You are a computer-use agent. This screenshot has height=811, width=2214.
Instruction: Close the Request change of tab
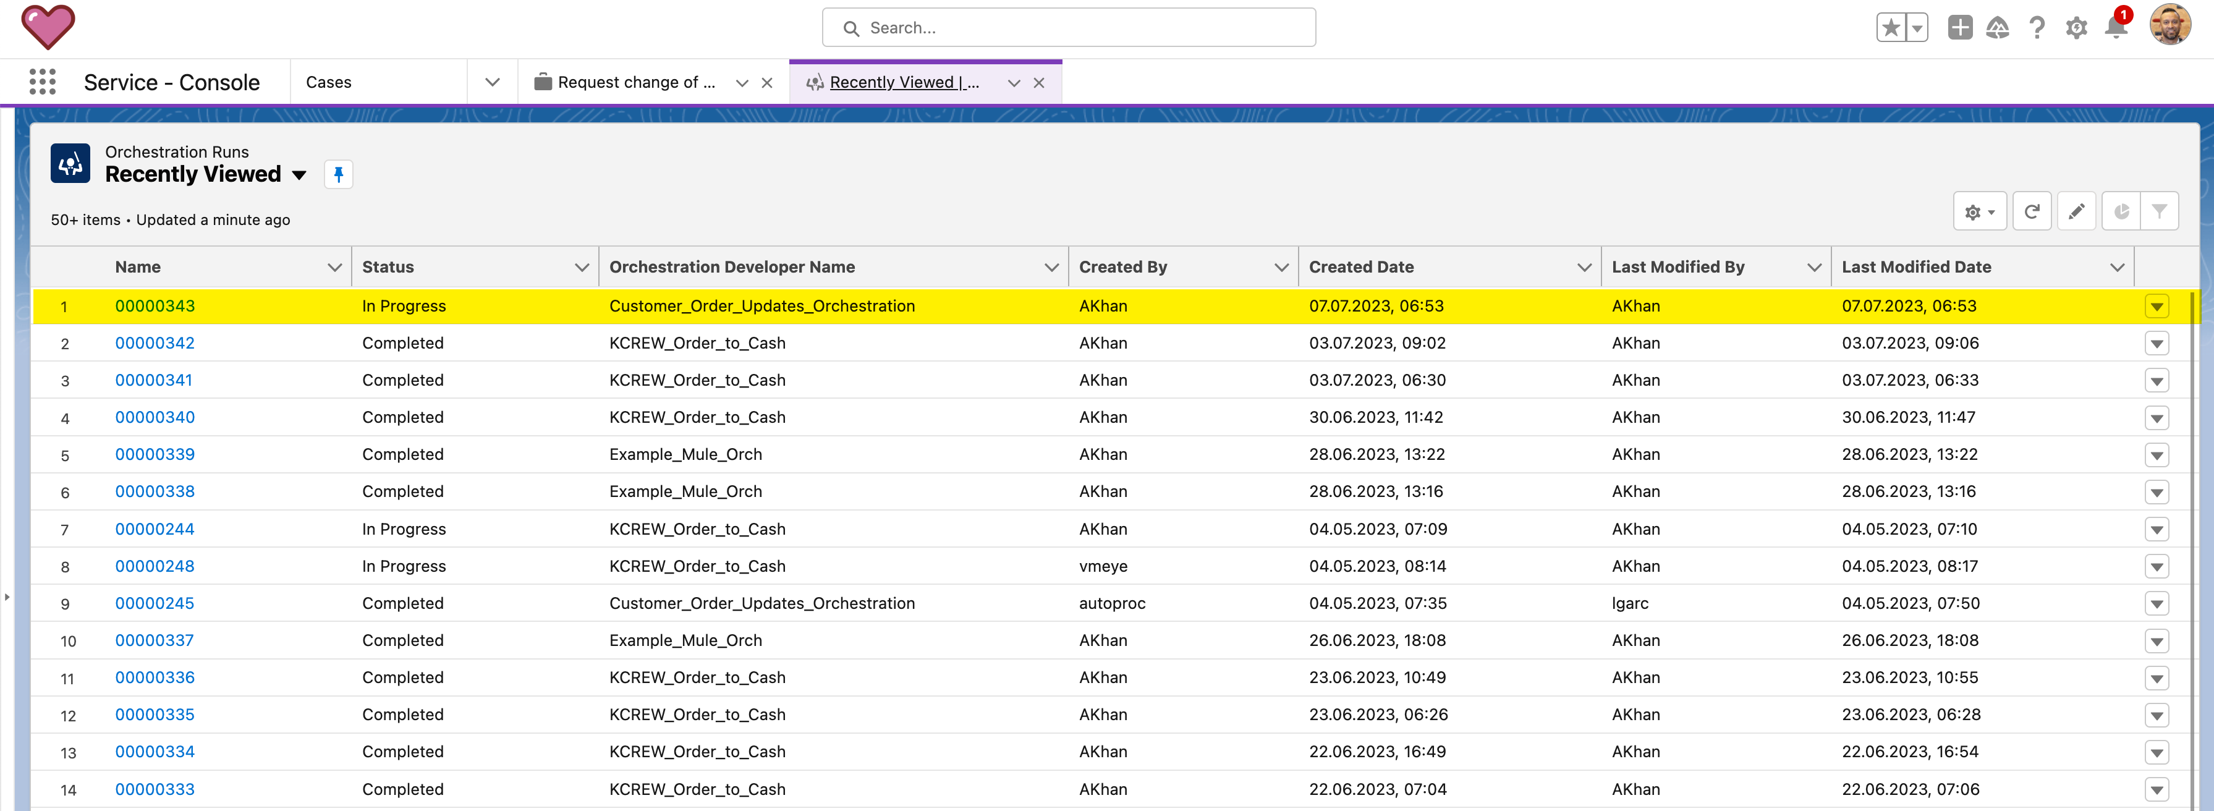768,83
